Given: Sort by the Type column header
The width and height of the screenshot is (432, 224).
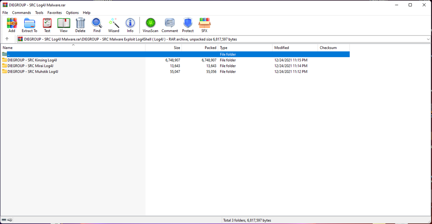Looking at the screenshot, I should 245,47.
